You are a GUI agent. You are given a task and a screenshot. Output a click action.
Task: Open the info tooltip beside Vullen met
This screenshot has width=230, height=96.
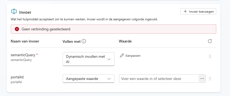coord(84,41)
